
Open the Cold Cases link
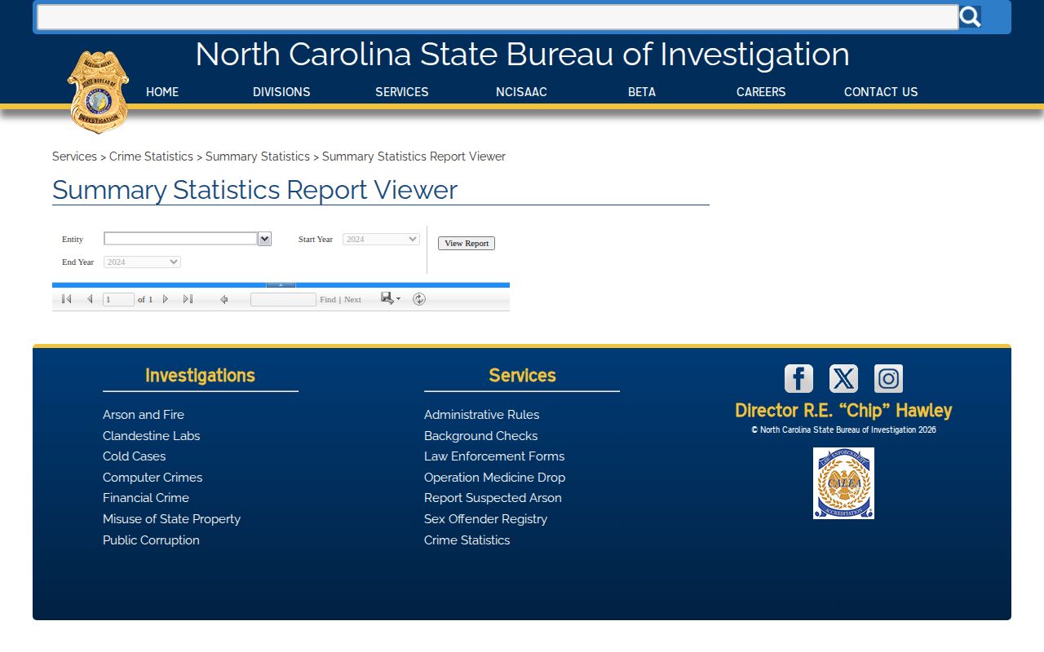pyautogui.click(x=134, y=456)
